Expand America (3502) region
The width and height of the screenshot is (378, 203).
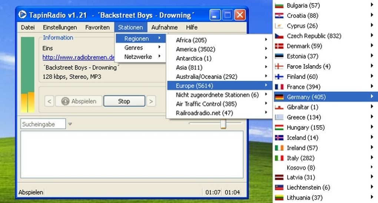[x=219, y=49]
